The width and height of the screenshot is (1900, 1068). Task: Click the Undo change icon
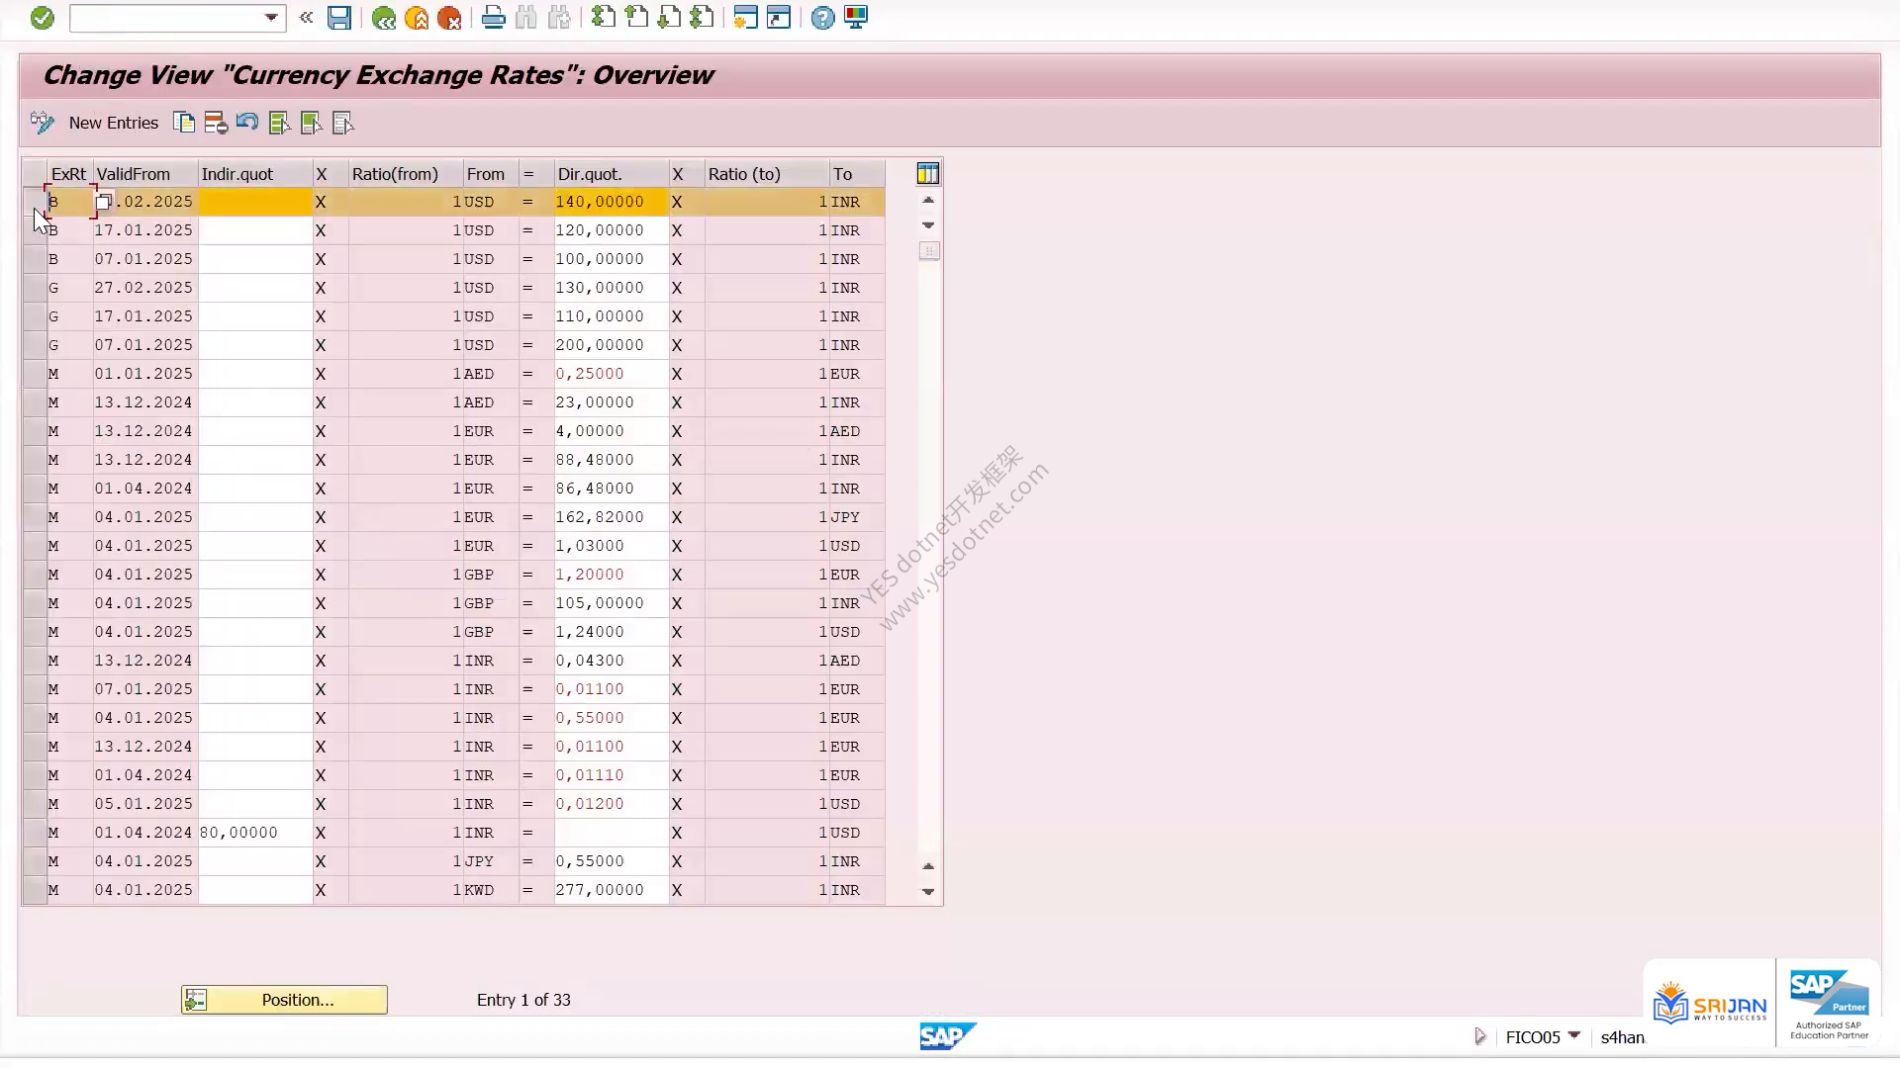coord(247,123)
